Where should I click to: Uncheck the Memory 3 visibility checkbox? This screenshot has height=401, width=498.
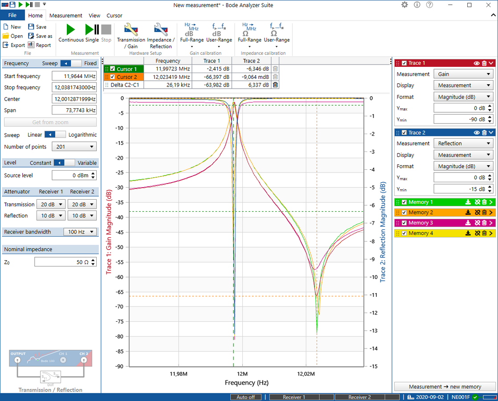point(404,222)
